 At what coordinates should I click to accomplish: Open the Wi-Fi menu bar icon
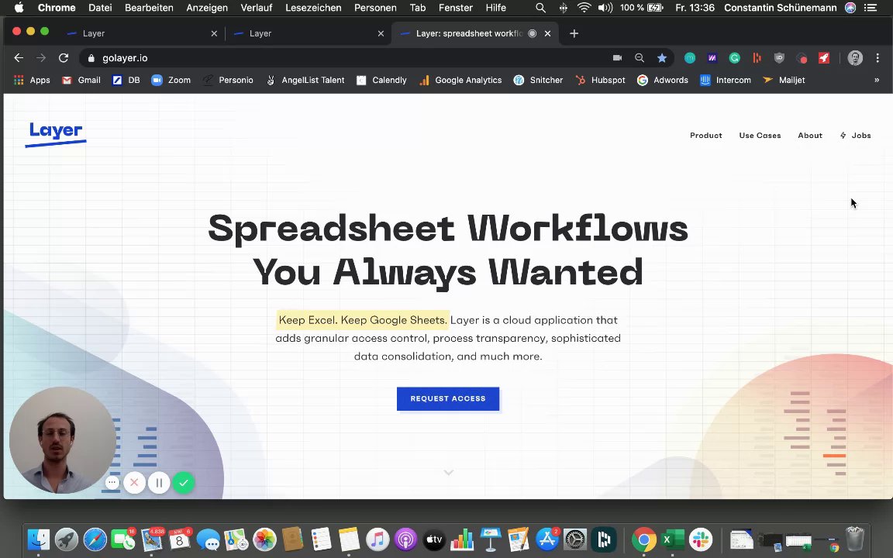click(584, 8)
